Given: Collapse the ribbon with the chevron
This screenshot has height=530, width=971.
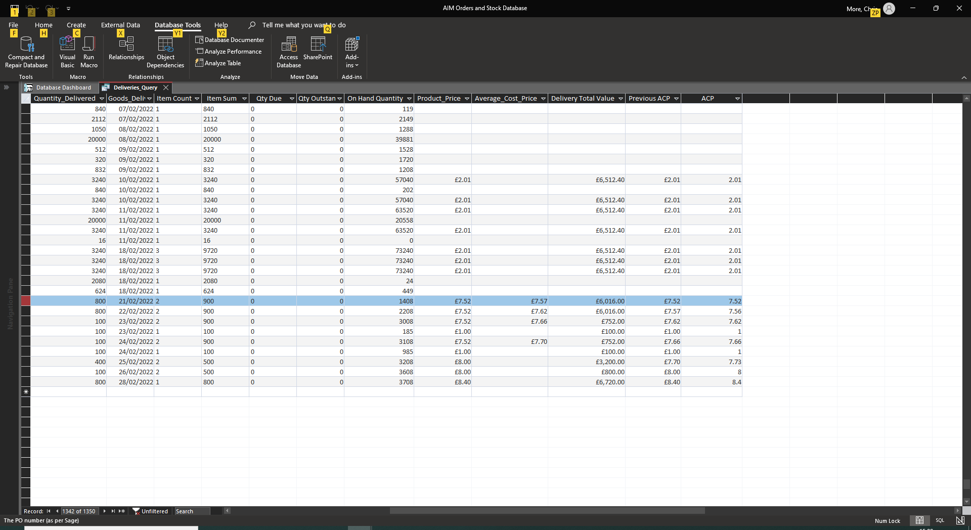Looking at the screenshot, I should pos(964,77).
